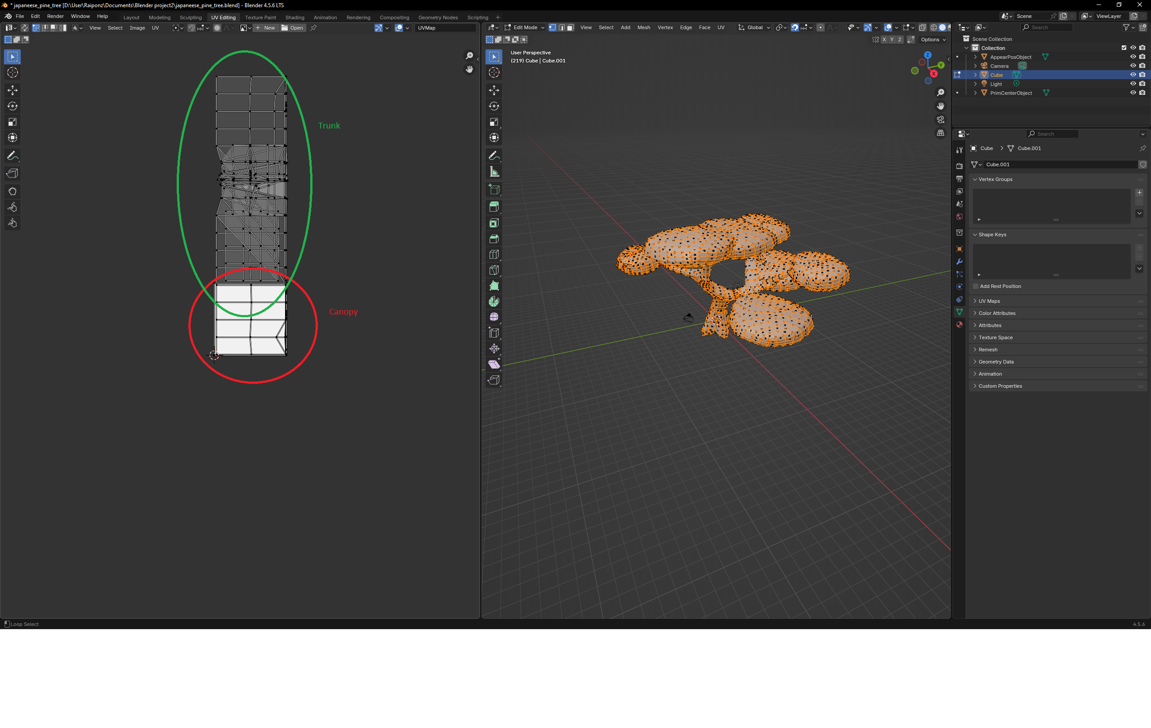The image size is (1151, 728).
Task: Click the Open image button
Action: point(293,28)
